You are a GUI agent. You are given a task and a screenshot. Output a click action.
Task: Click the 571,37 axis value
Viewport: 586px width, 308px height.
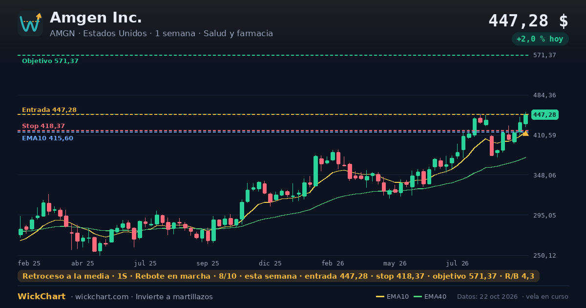[x=544, y=55]
